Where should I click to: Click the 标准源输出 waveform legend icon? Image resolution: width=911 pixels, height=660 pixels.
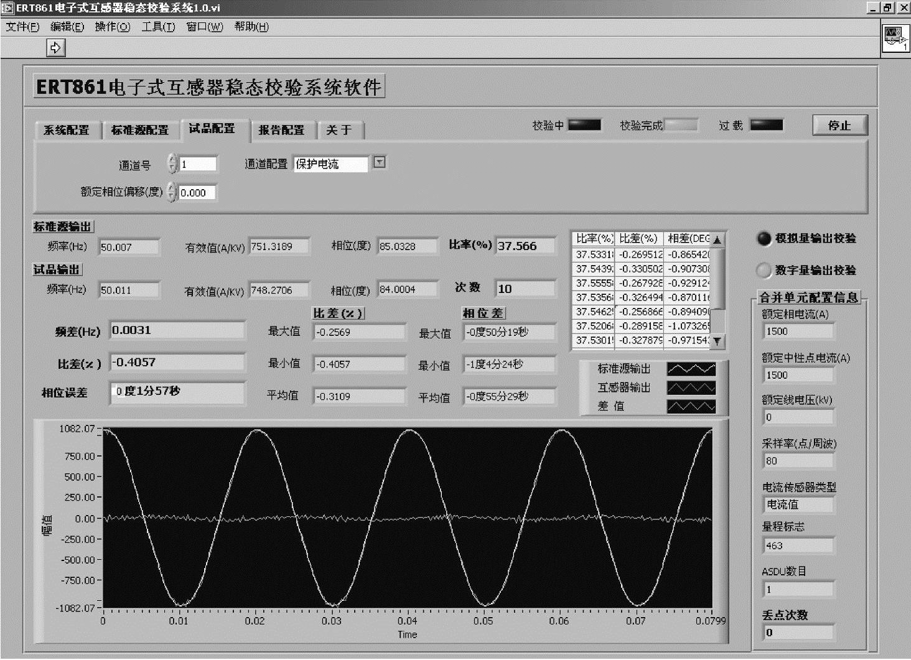click(691, 369)
